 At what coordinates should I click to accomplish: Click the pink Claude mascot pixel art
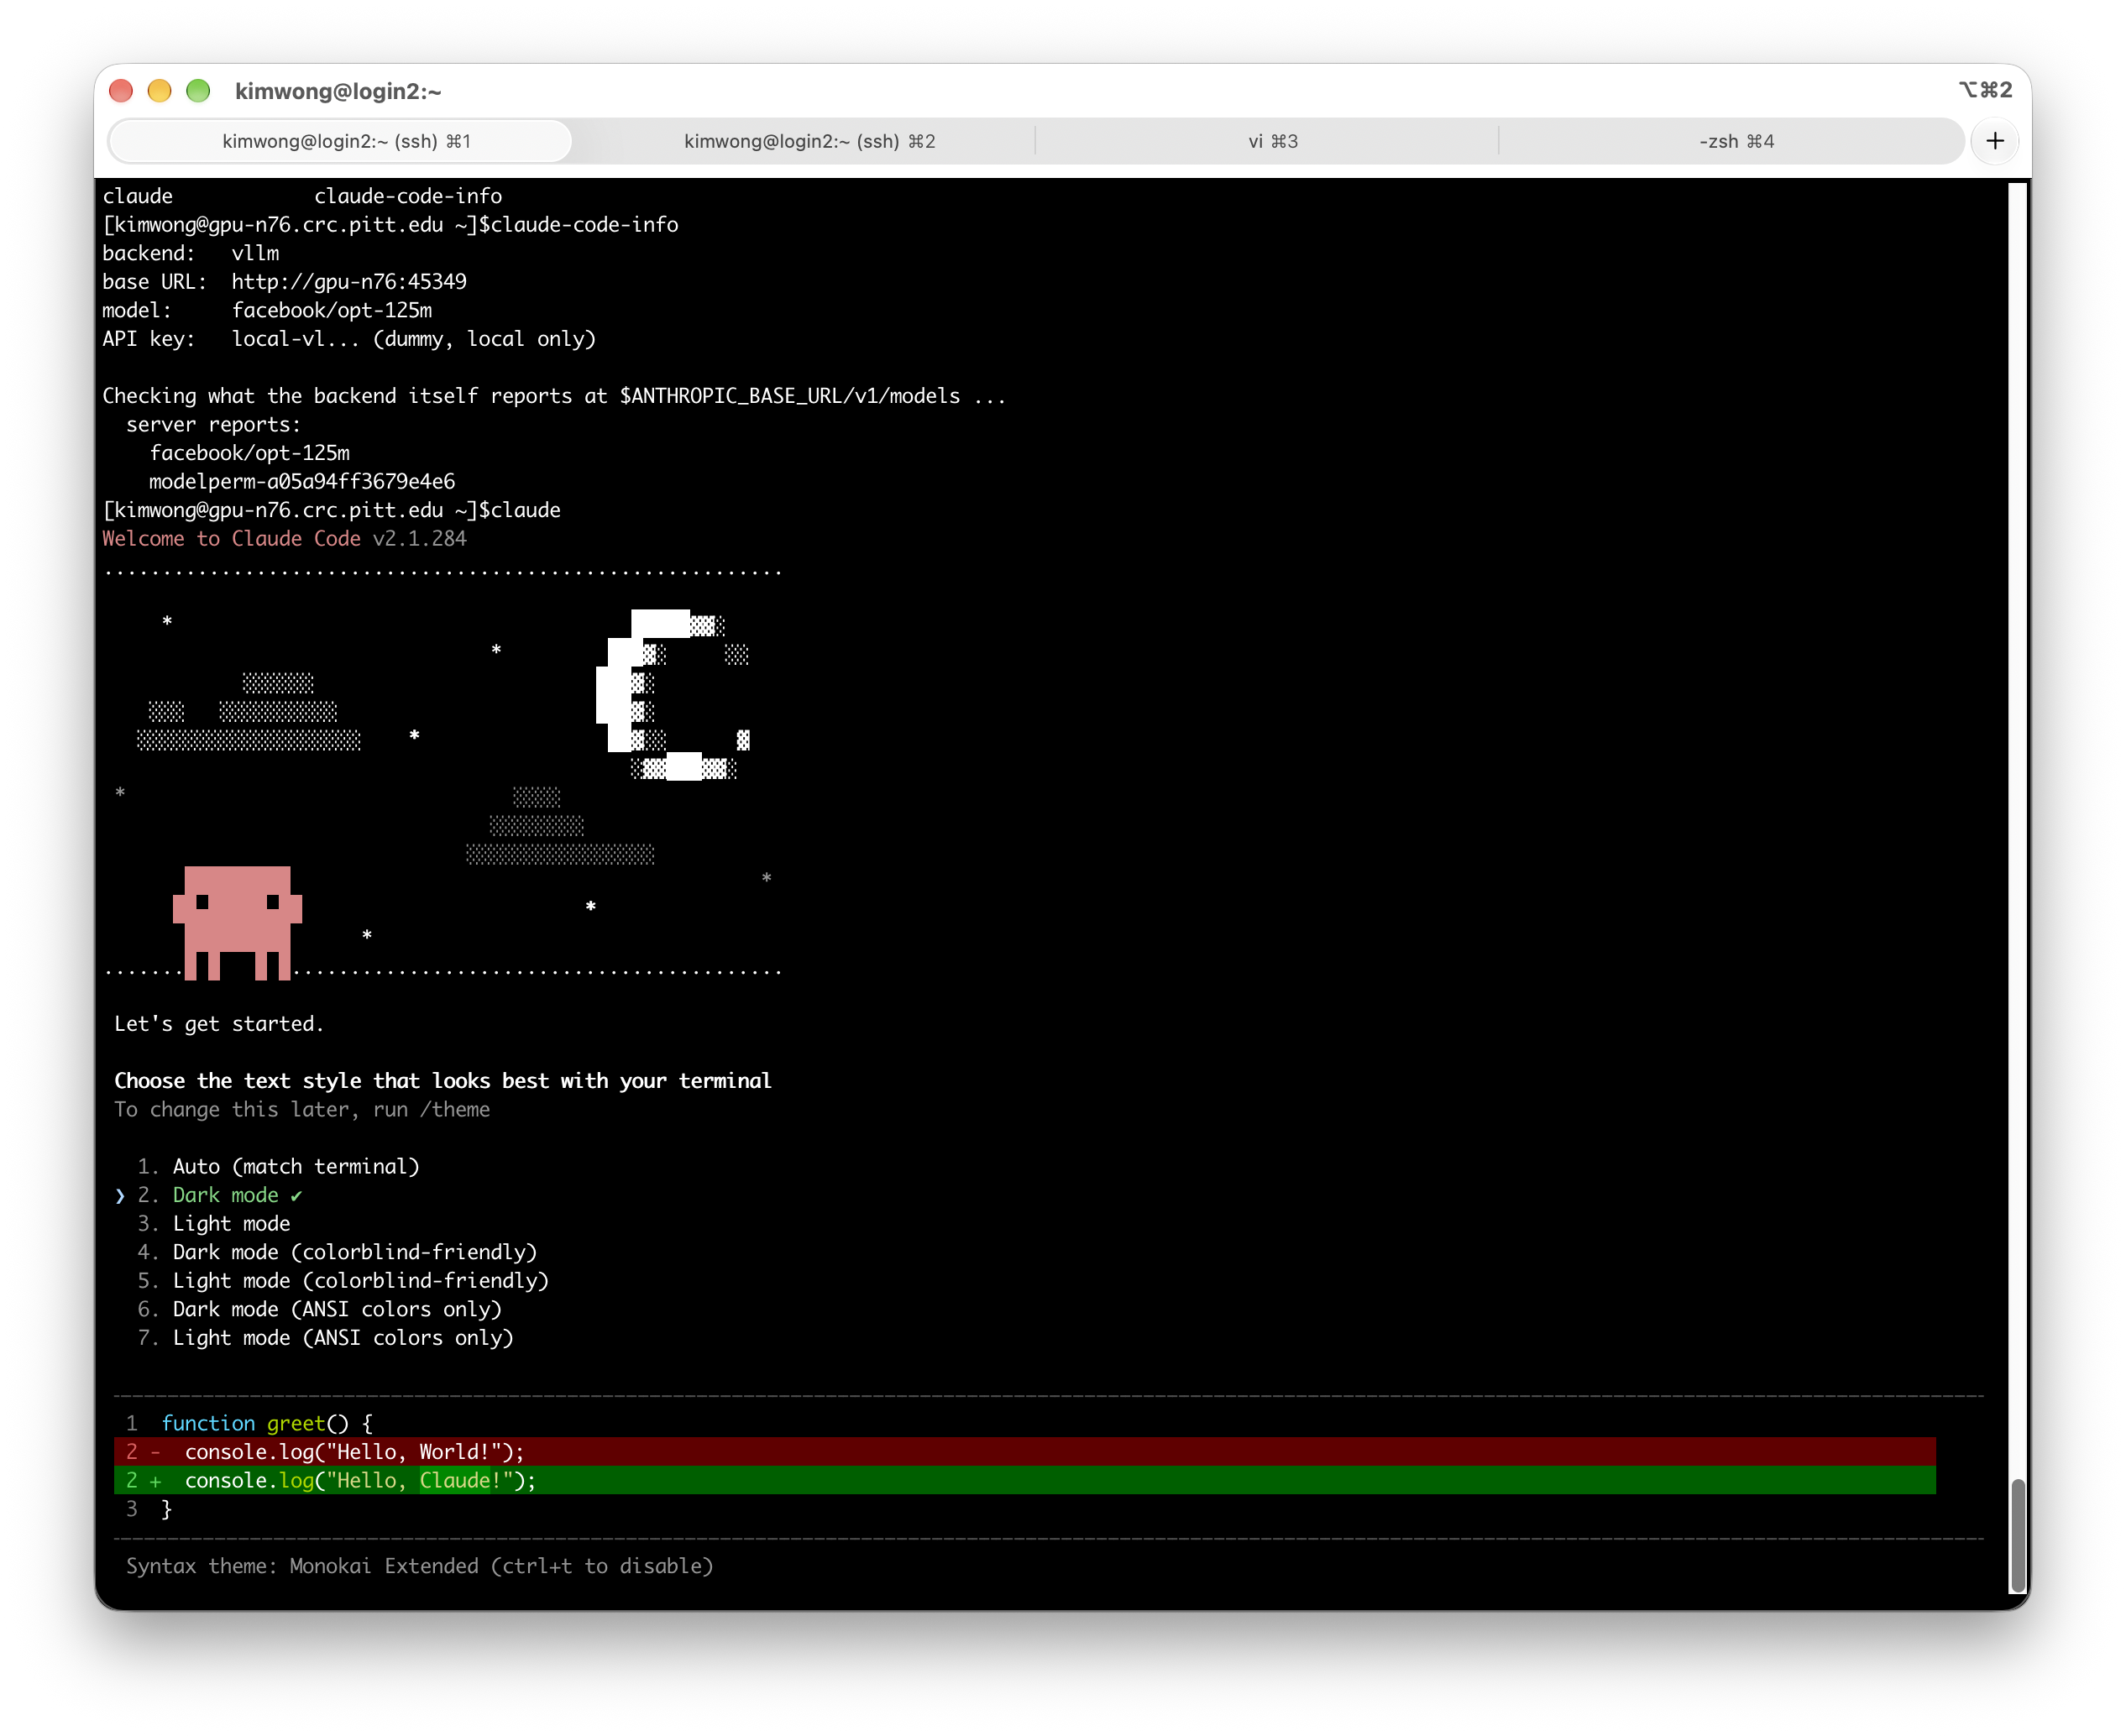click(x=237, y=922)
